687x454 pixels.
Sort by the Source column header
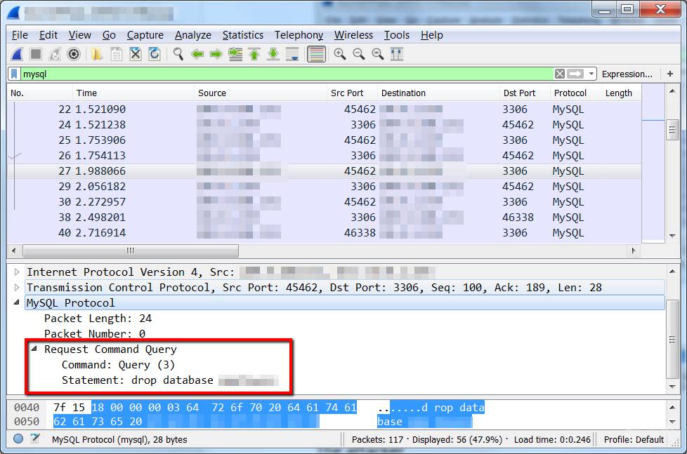tap(260, 93)
